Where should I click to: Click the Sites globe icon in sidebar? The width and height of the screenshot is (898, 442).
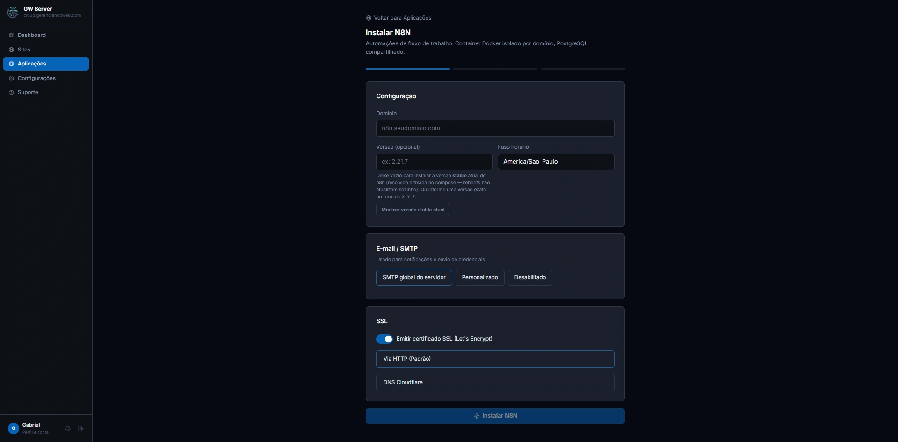pos(11,50)
